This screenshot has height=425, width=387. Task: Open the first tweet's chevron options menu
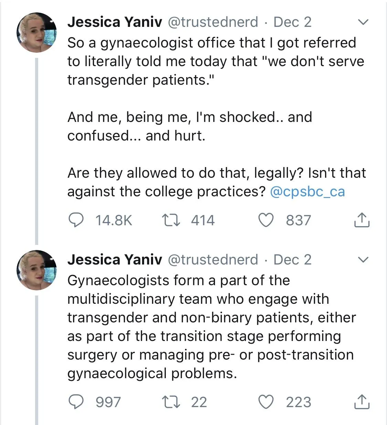coord(363,22)
